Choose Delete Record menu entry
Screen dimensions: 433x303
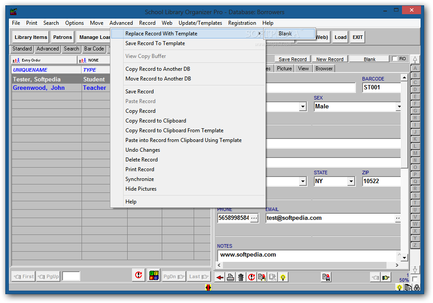(x=188, y=160)
